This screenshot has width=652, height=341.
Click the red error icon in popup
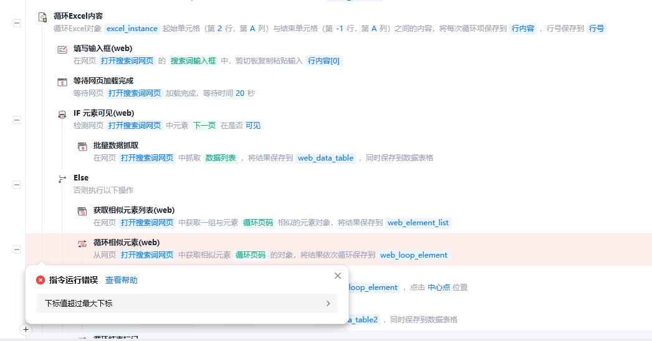(41, 280)
